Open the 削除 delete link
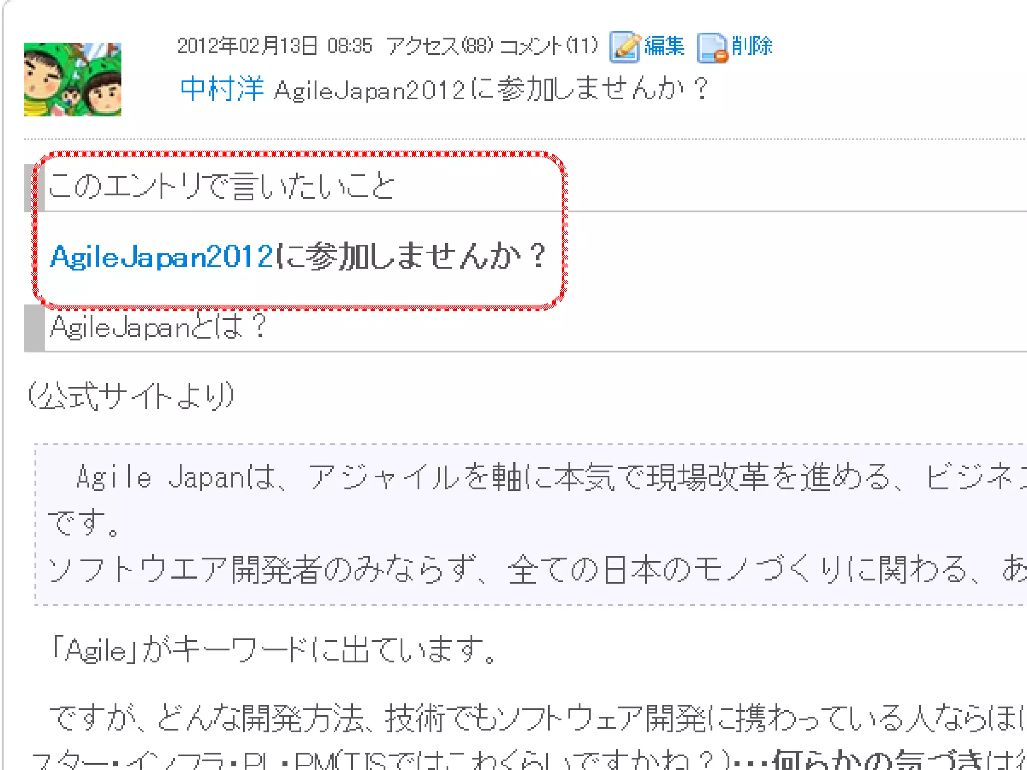This screenshot has width=1027, height=770. click(x=752, y=46)
